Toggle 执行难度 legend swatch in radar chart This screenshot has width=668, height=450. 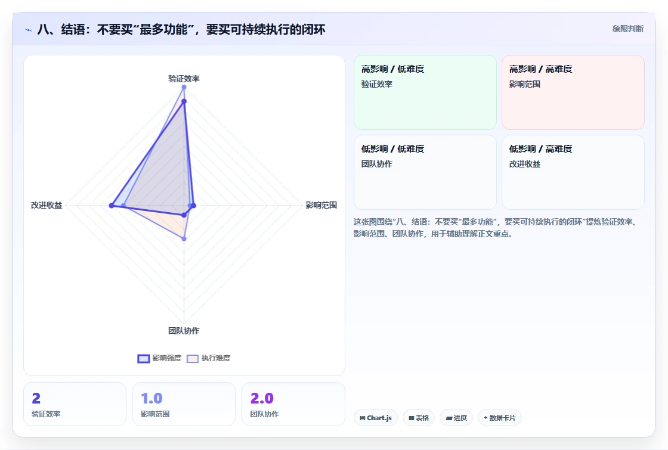tap(193, 358)
